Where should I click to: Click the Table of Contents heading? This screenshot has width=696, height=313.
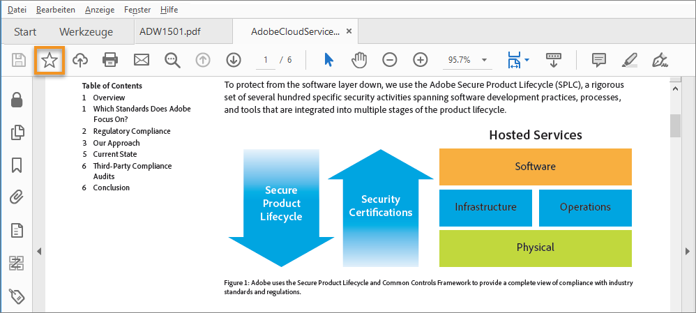[112, 86]
